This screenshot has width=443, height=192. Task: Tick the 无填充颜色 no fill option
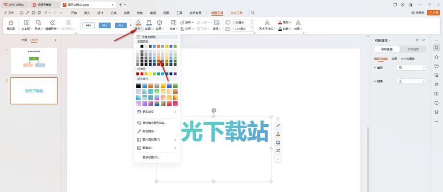(156, 36)
